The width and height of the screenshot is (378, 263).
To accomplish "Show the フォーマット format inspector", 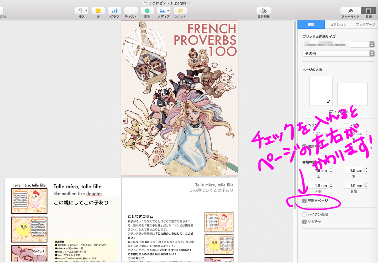I will pyautogui.click(x=350, y=10).
